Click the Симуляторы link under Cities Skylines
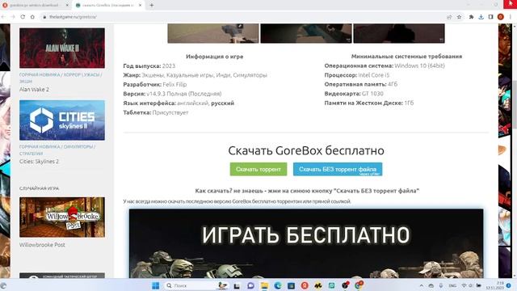Image resolution: width=517 pixels, height=291 pixels. [x=78, y=147]
